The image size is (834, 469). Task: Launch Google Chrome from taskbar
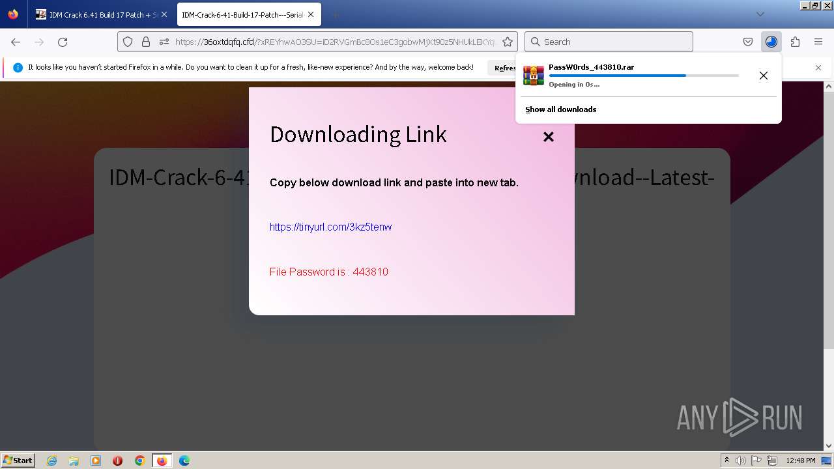click(139, 461)
